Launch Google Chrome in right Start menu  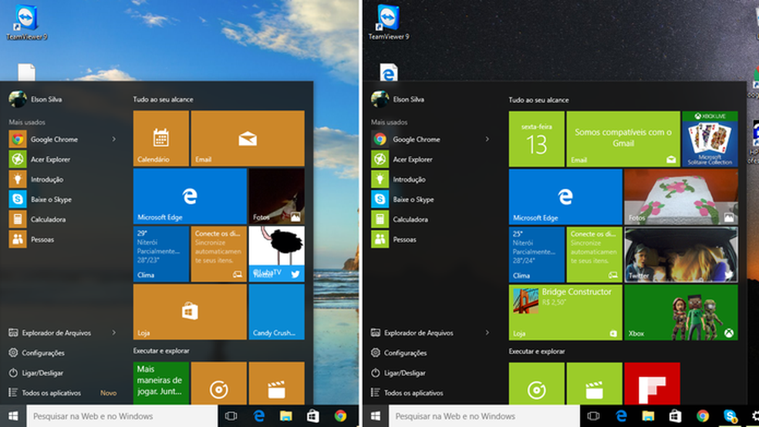pyautogui.click(x=417, y=140)
